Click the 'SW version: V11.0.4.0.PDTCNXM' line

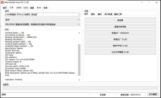click(x=20, y=60)
